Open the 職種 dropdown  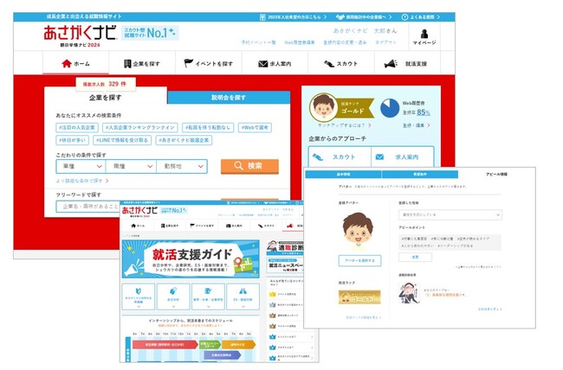tap(132, 166)
